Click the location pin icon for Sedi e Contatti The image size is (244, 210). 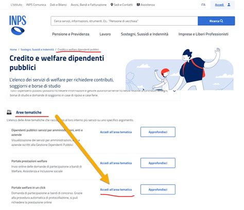[112, 5]
